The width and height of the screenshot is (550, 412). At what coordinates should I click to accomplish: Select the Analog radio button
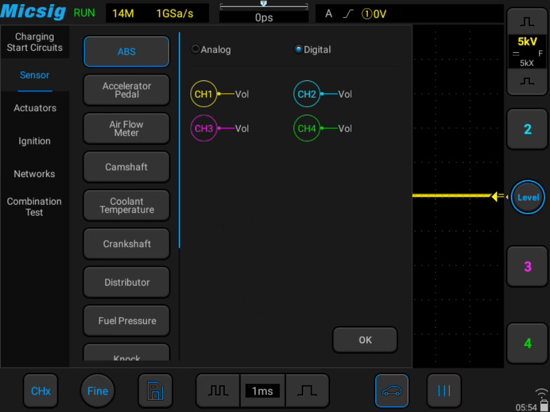pyautogui.click(x=211, y=50)
